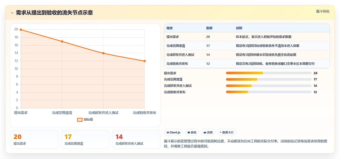Click the 说明 column header
Screen dimensions: 340x159
[239, 28]
